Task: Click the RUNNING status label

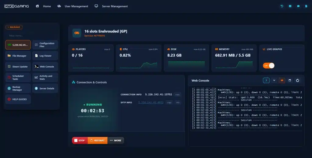Action: tap(93, 105)
